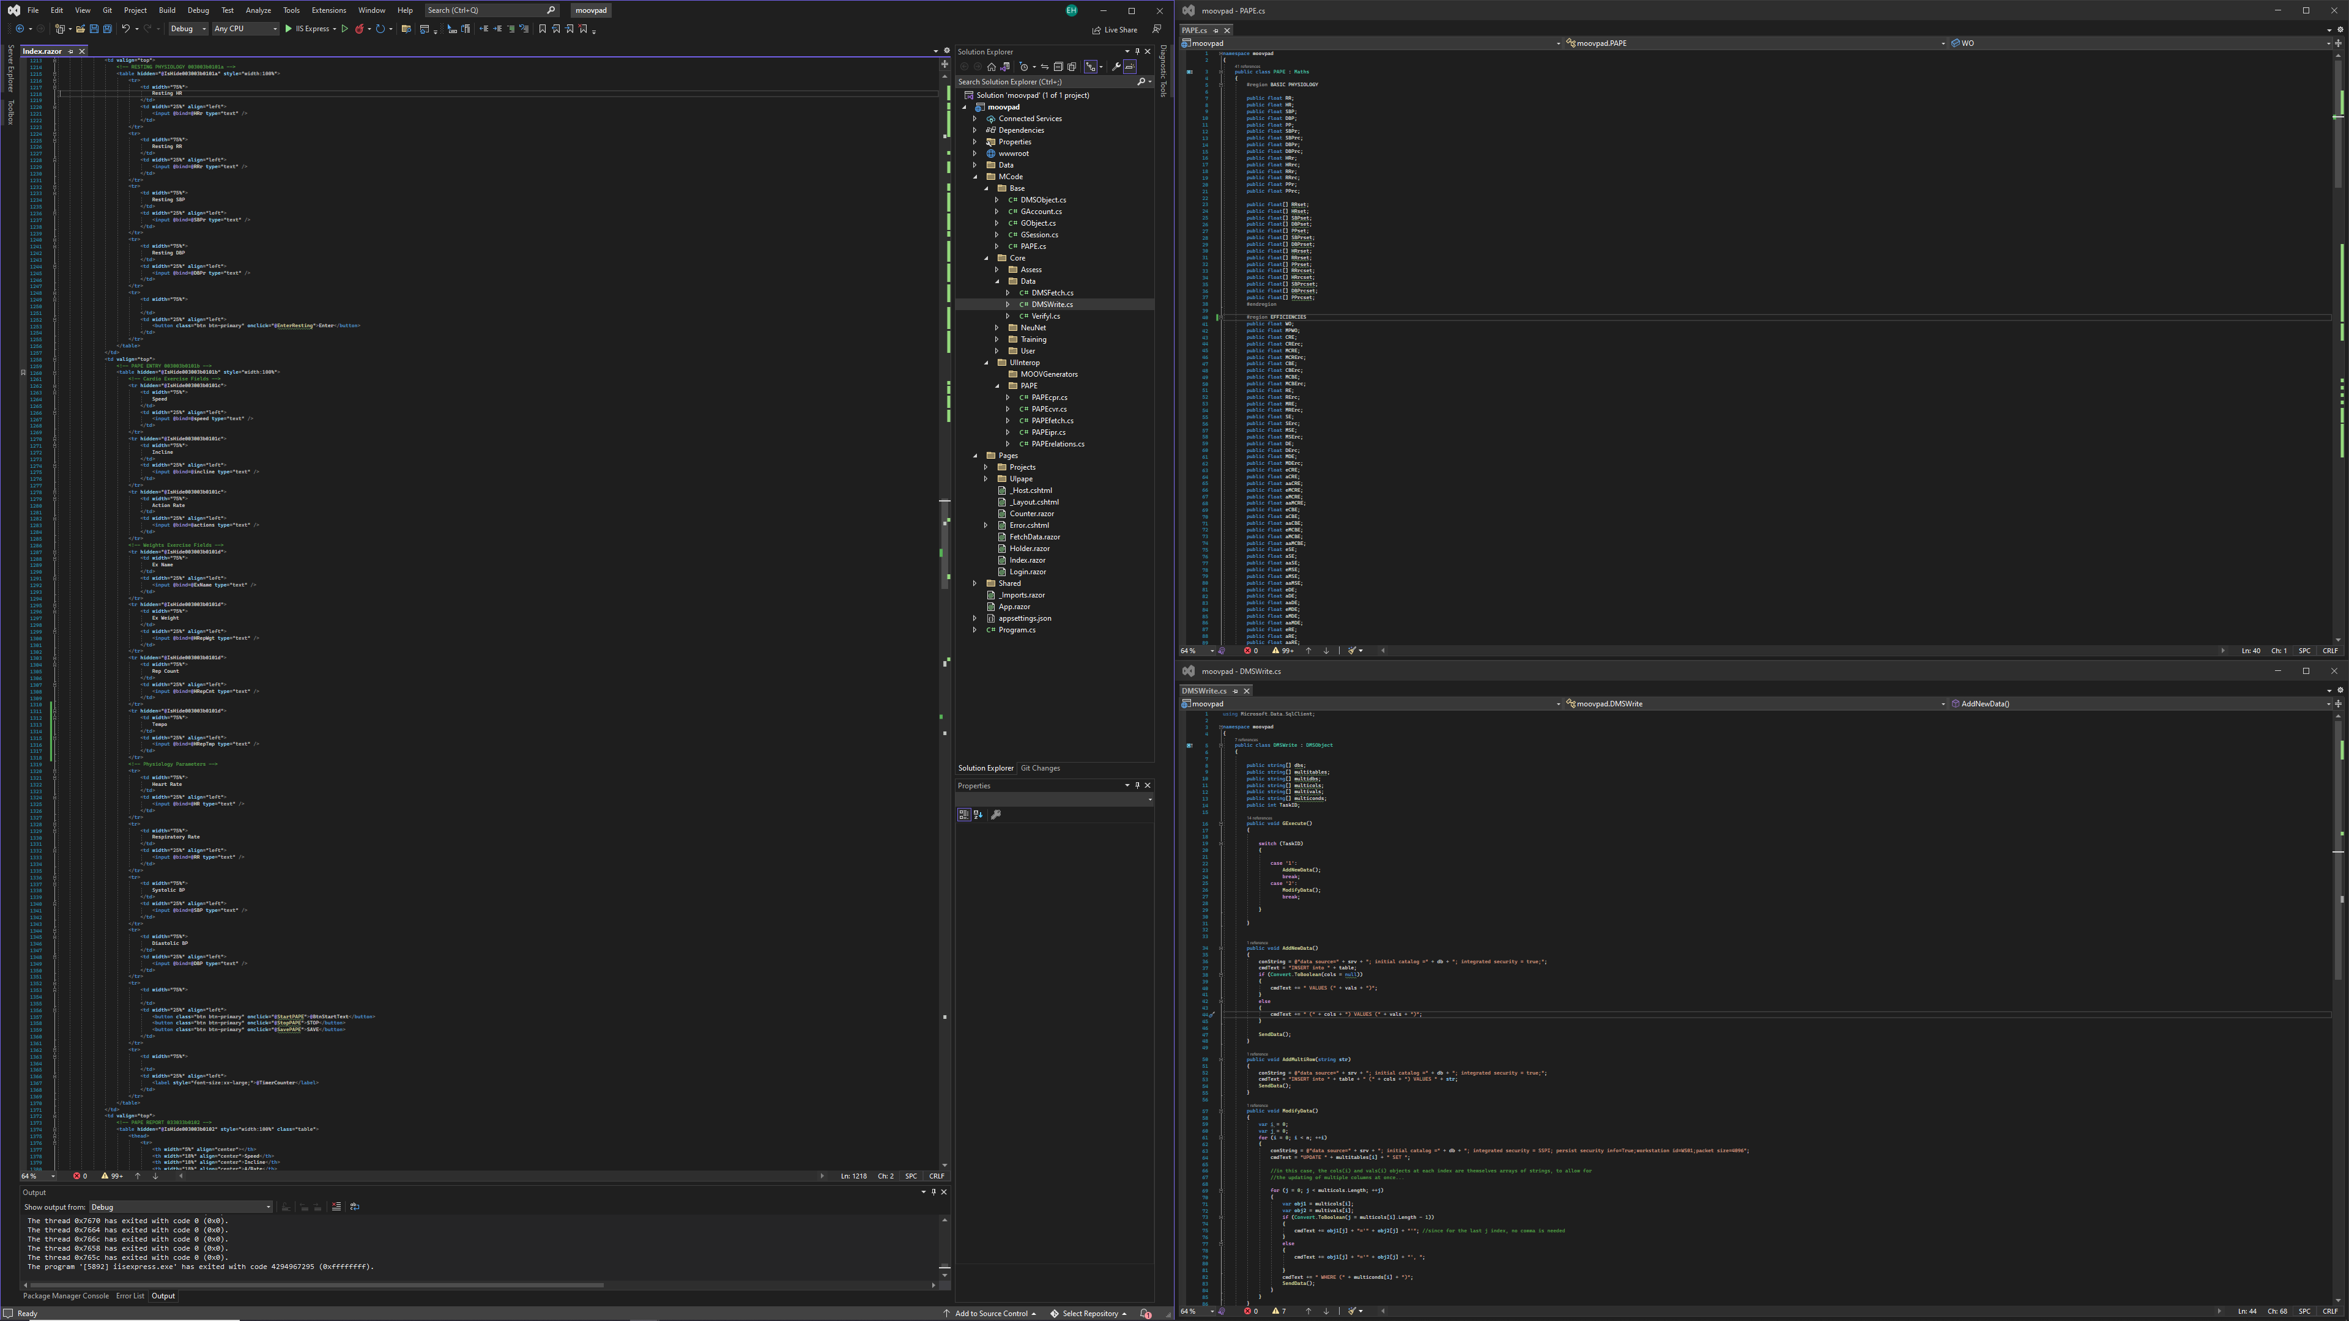Screen dimensions: 2349x1321
Task: Click the Live Share button
Action: 1115,29
